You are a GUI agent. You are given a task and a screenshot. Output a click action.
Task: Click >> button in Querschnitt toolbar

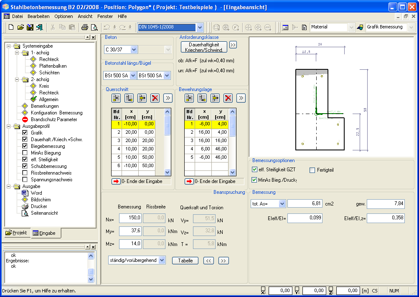[168, 98]
